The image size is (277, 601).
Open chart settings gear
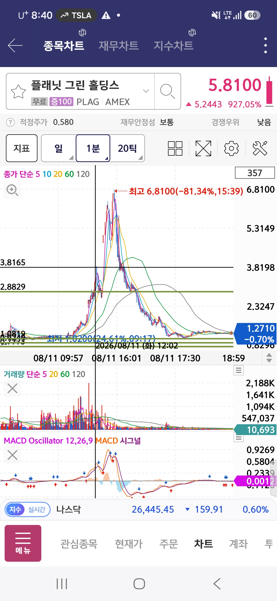tap(231, 148)
